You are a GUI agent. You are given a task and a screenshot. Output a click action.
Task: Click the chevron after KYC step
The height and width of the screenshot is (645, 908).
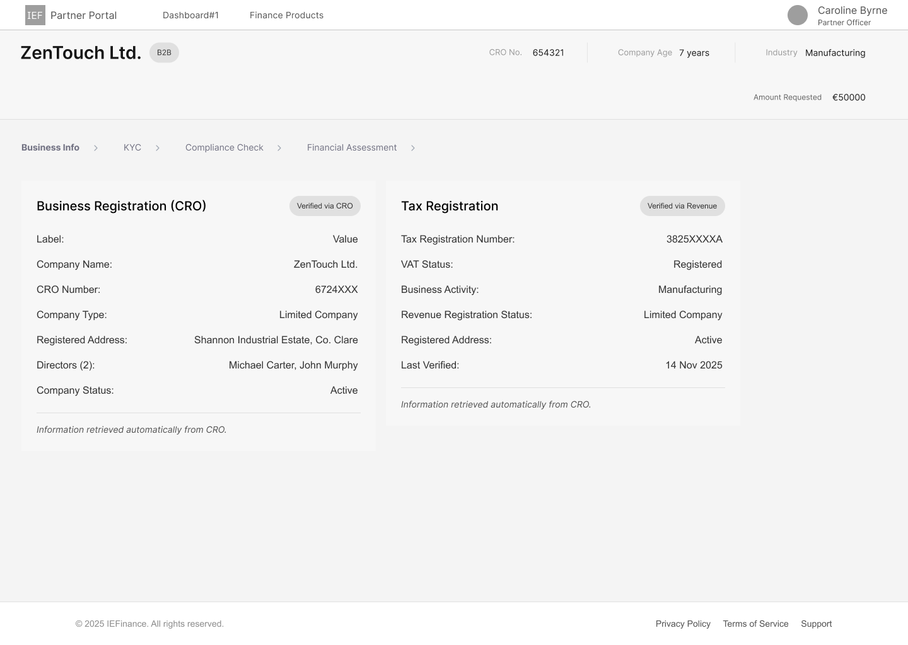[x=157, y=147]
